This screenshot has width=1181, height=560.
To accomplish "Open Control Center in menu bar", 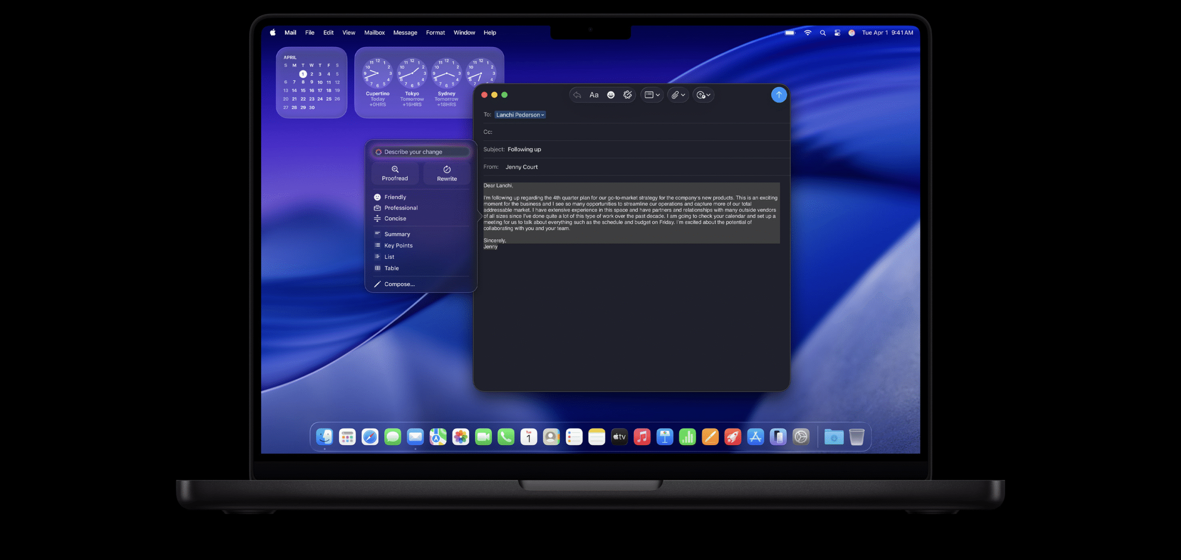I will [837, 33].
